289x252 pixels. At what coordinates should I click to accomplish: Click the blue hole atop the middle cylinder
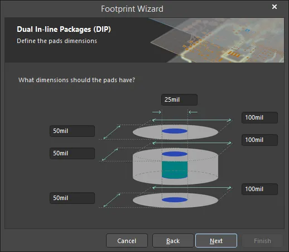coord(175,154)
